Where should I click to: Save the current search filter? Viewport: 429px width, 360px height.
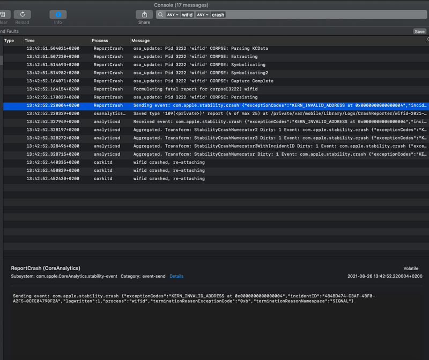(419, 32)
